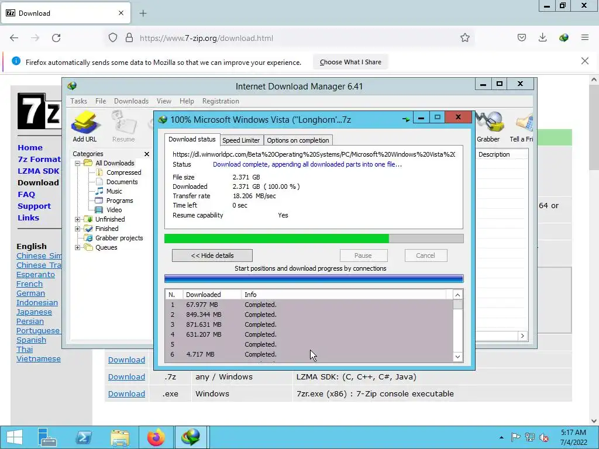
Task: Click the IDM extension icon in Firefox toolbar
Action: click(564, 37)
